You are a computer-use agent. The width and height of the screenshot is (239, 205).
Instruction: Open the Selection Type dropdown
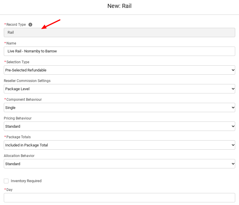click(x=119, y=70)
